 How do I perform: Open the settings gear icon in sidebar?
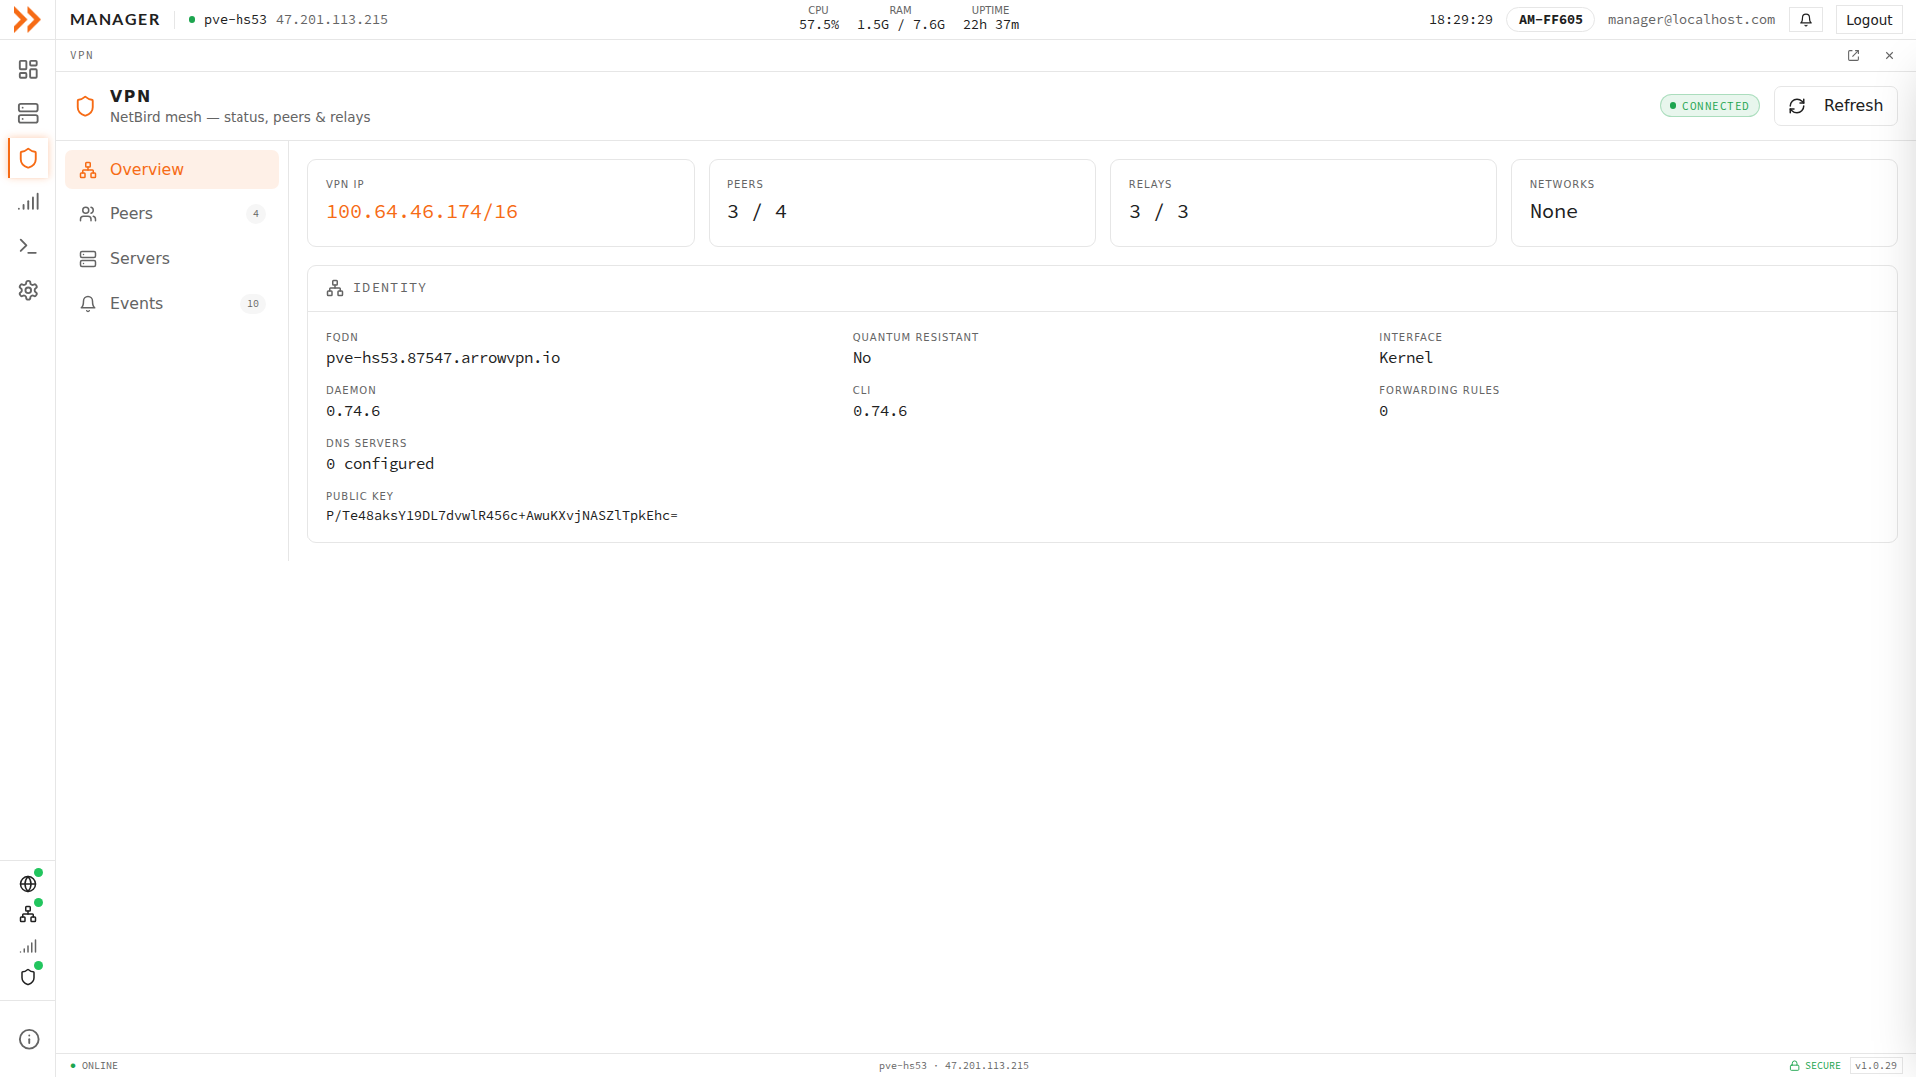pos(28,290)
